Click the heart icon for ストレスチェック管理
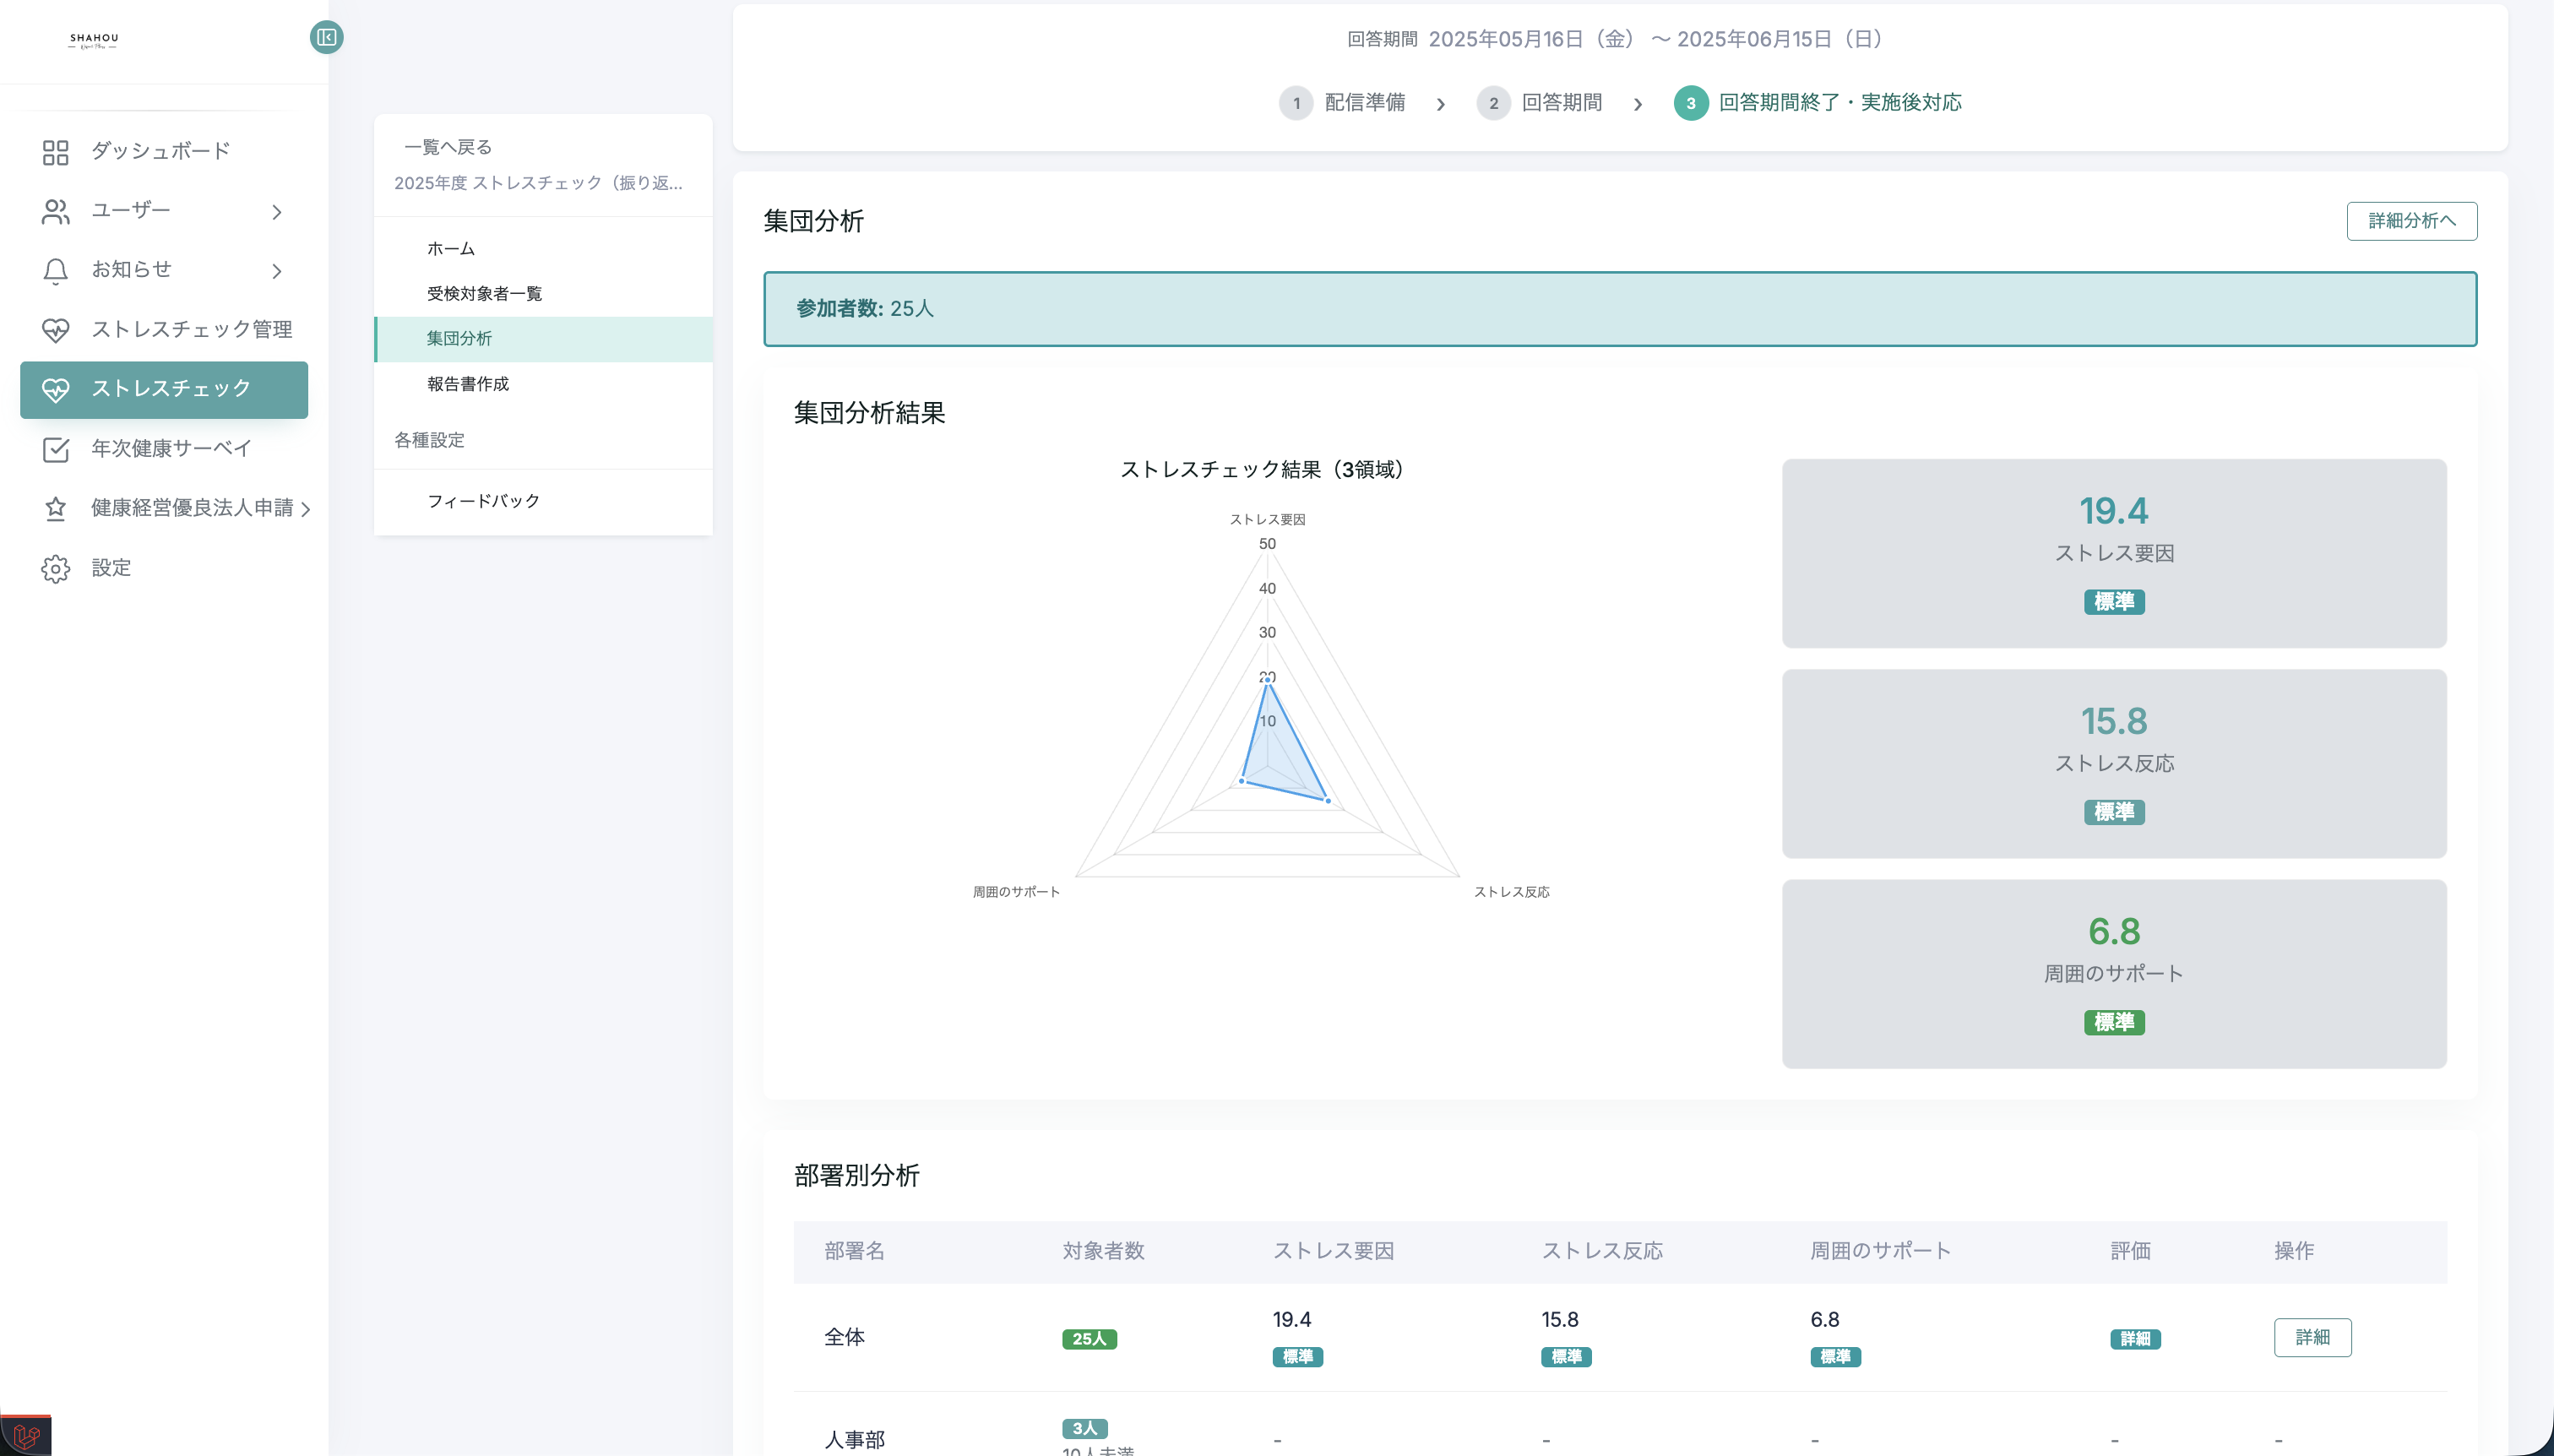 click(56, 330)
